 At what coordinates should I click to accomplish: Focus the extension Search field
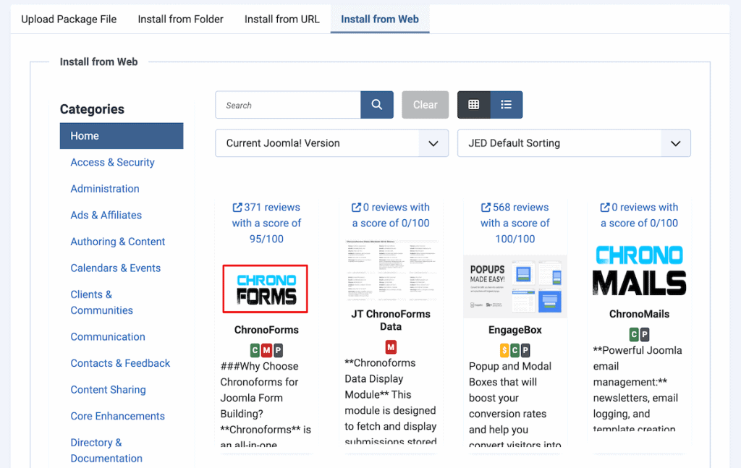coord(288,105)
